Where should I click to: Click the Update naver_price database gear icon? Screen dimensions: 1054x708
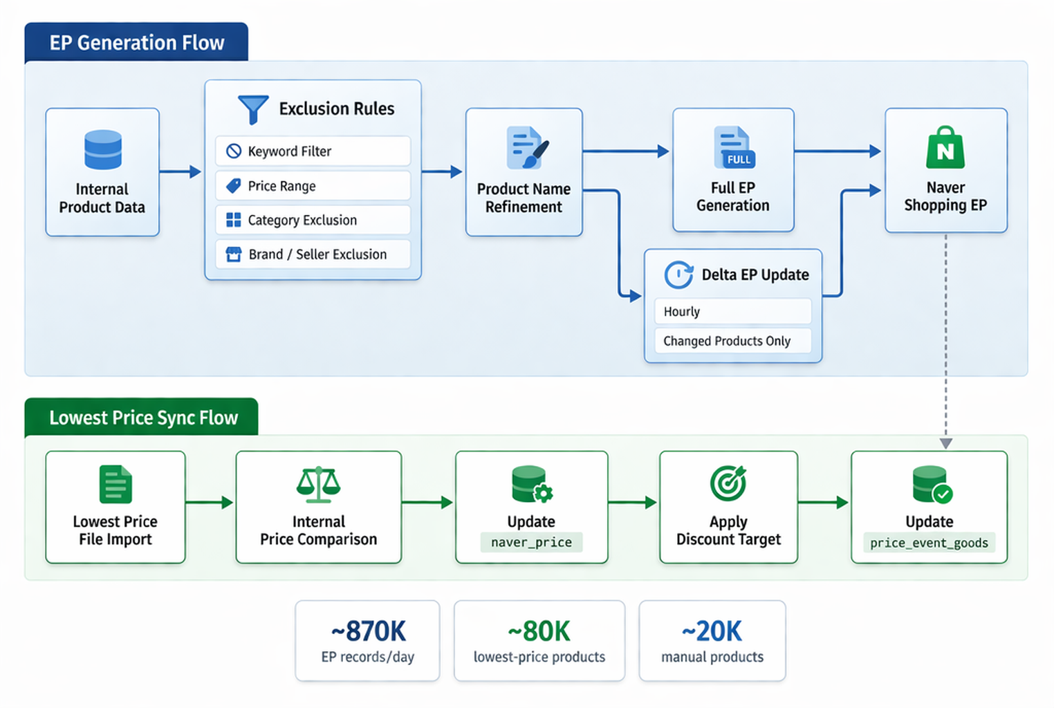pos(531,484)
